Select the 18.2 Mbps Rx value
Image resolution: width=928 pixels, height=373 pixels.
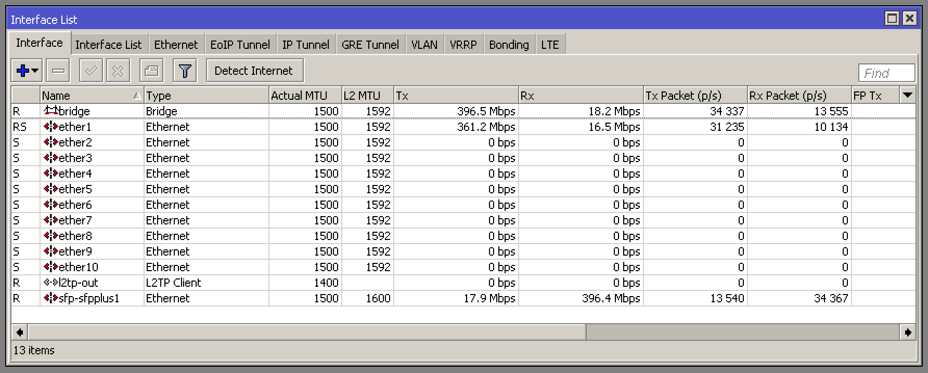coord(614,111)
